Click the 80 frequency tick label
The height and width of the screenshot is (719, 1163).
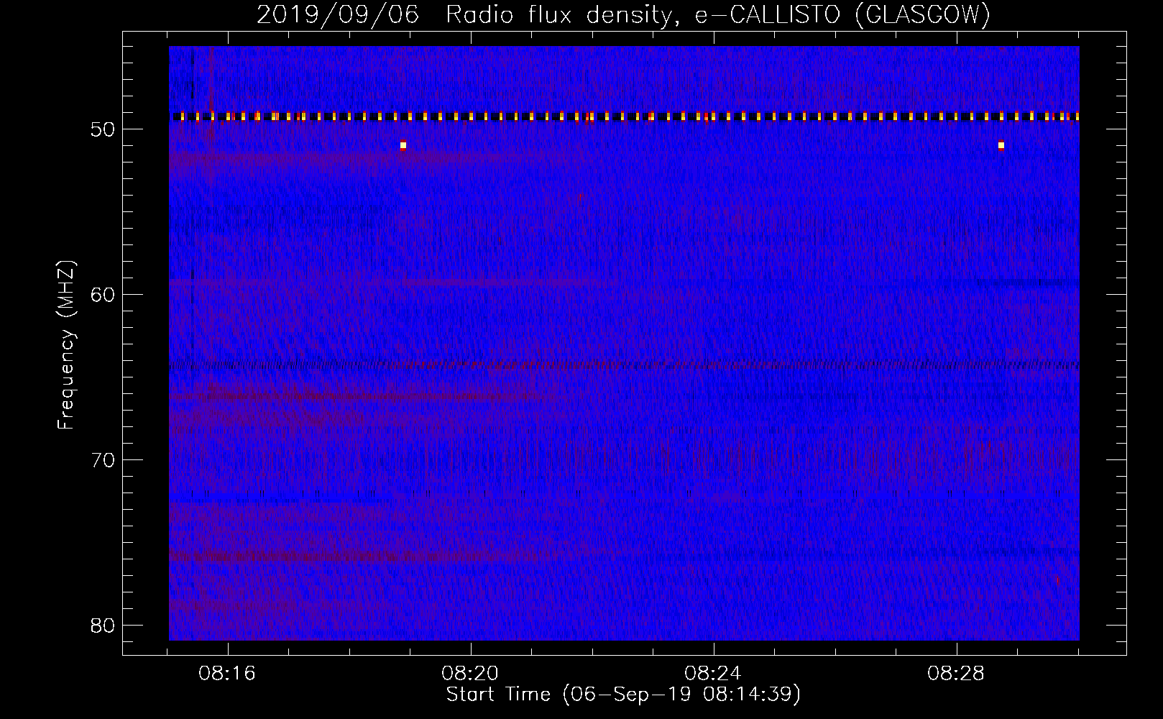tap(104, 626)
